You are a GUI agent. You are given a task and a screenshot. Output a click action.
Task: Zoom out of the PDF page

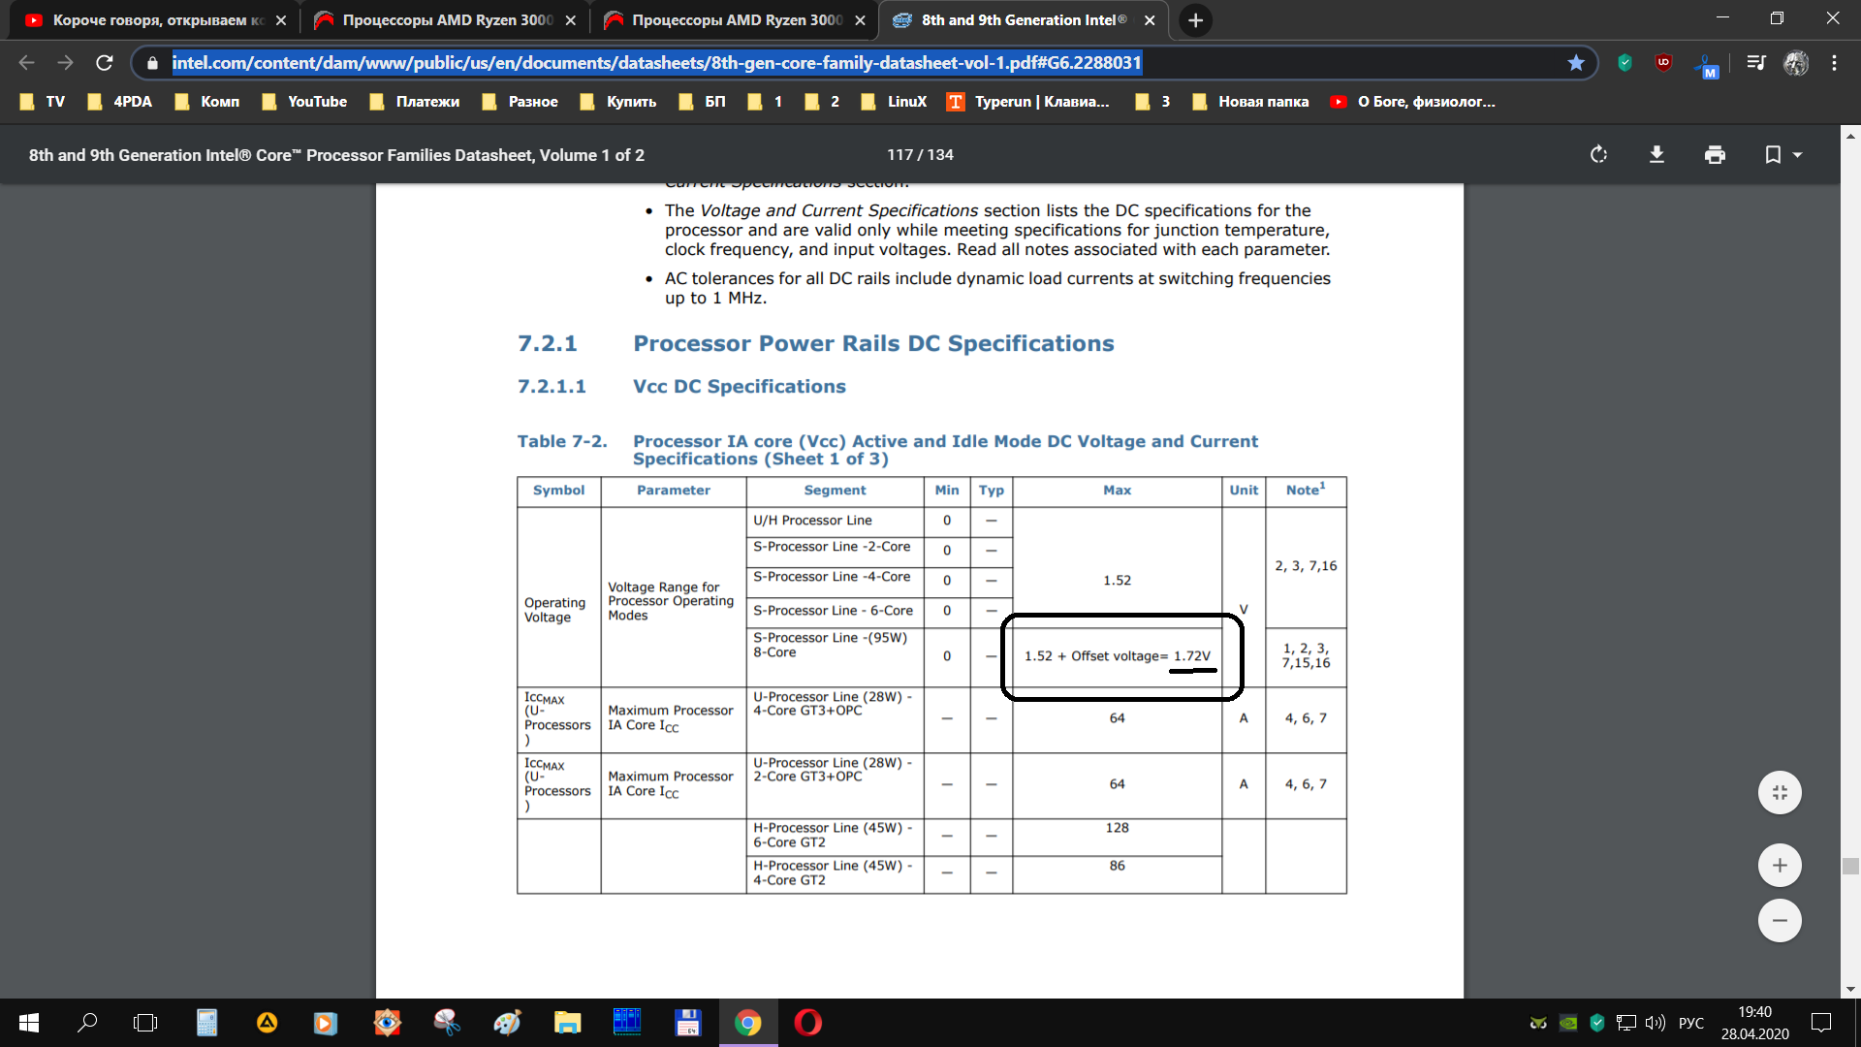(x=1780, y=920)
